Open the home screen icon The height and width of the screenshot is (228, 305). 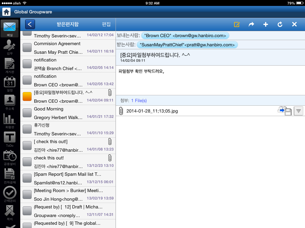click(x=6, y=12)
